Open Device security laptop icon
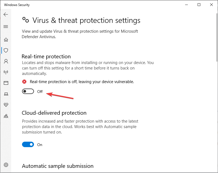Screen dimensions: 218x173 6,94
